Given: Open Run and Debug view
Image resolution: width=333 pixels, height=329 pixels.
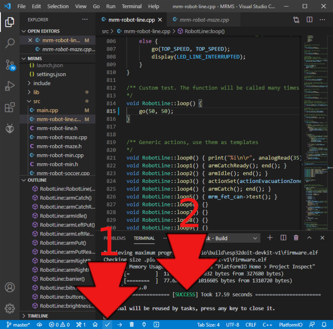Looking at the screenshot, I should pos(10,86).
